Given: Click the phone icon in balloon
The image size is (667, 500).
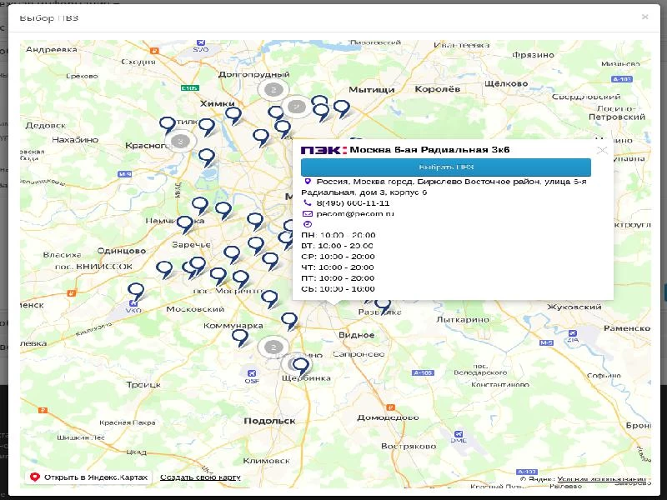Looking at the screenshot, I should (308, 202).
